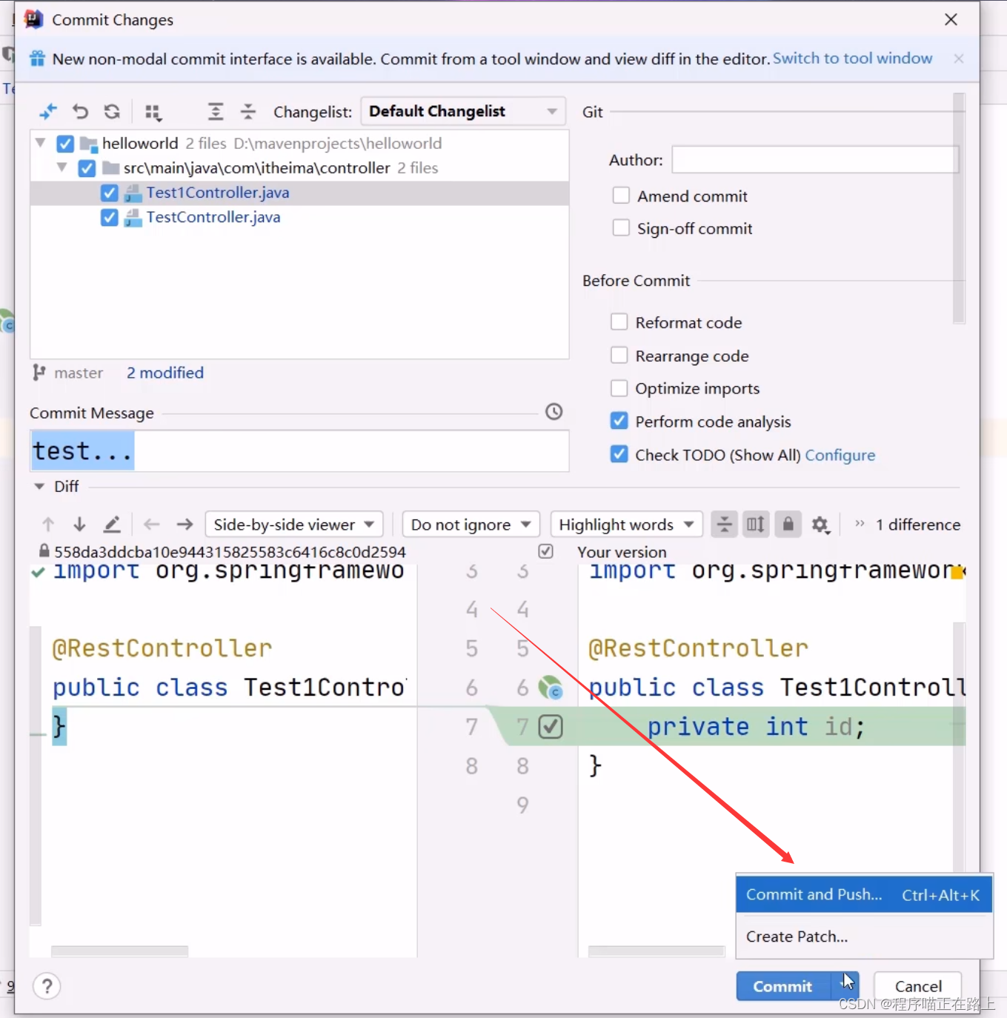Collapse the helloworld tree node
The width and height of the screenshot is (1007, 1018).
tap(40, 143)
